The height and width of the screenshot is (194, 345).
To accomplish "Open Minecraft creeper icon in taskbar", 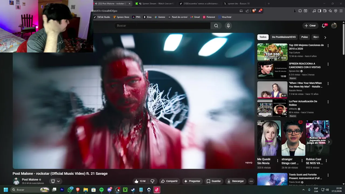I will pyautogui.click(x=125, y=190).
